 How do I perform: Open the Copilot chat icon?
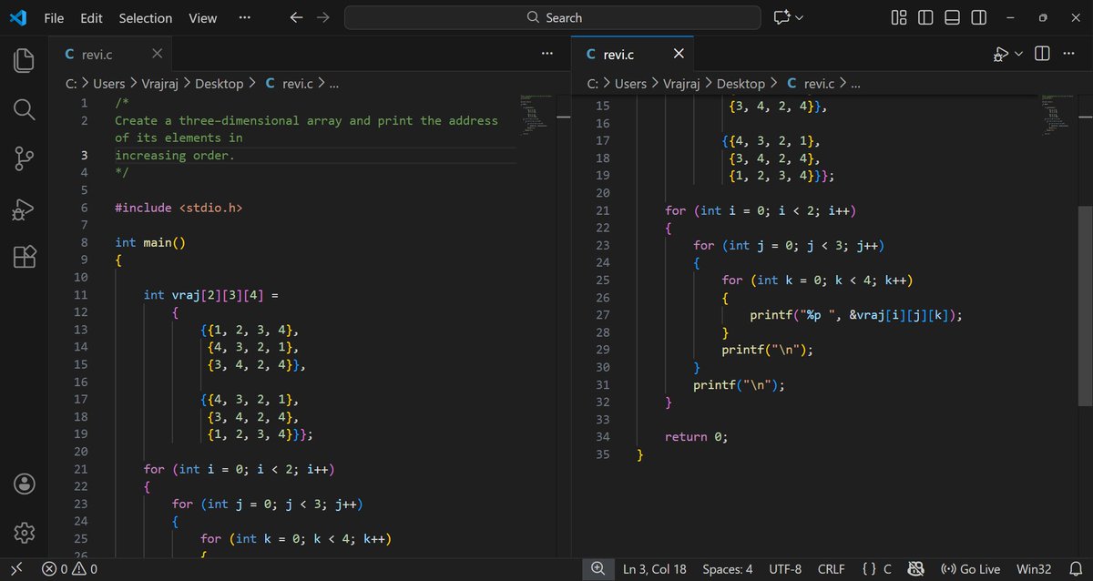click(x=781, y=17)
